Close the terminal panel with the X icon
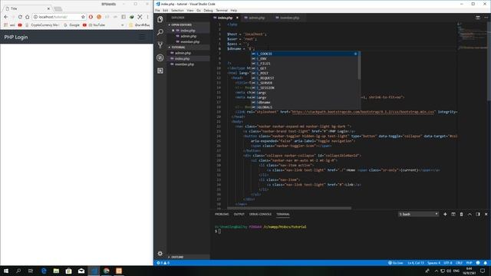Screen dimensions: 491x276 pos(486,215)
